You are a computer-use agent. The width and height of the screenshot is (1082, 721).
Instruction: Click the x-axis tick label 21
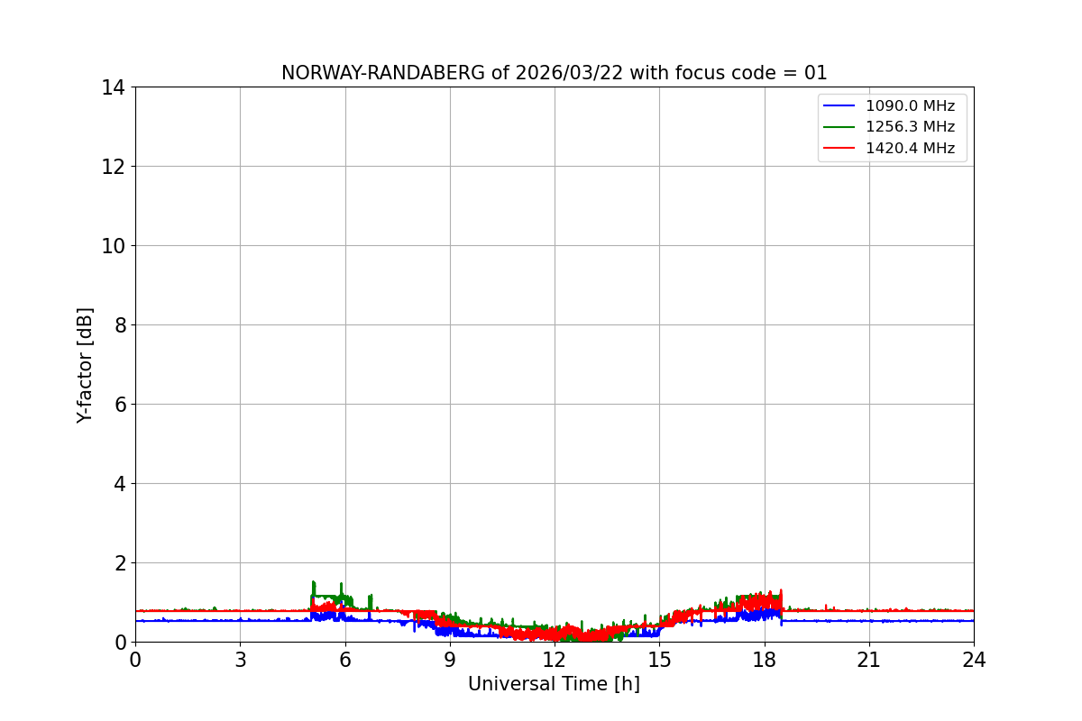pos(869,660)
